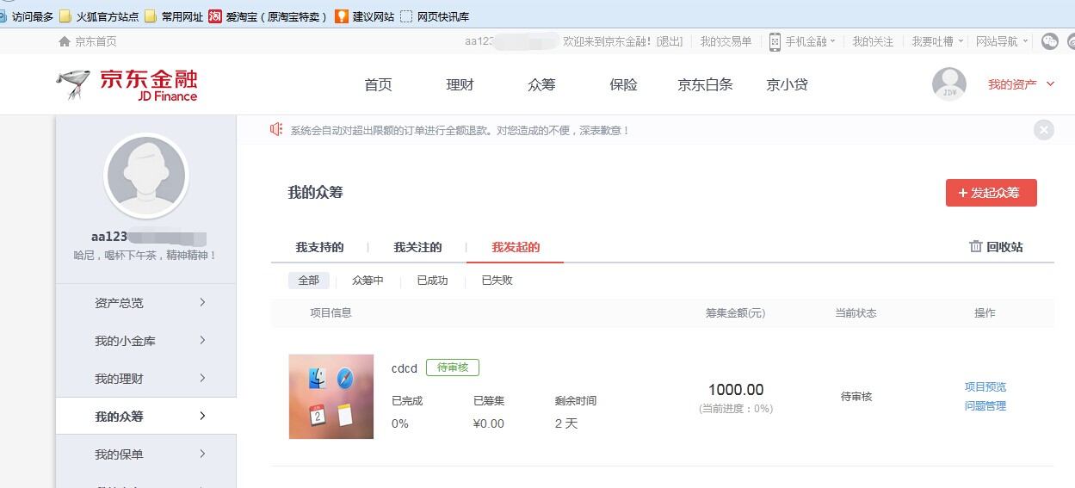Filter projects by 众筹中
Screen dimensions: 1075x488
368,281
